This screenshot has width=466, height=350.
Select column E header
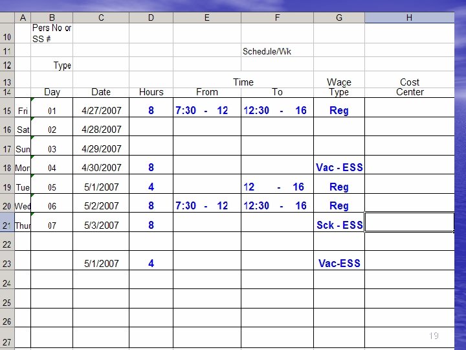(207, 17)
